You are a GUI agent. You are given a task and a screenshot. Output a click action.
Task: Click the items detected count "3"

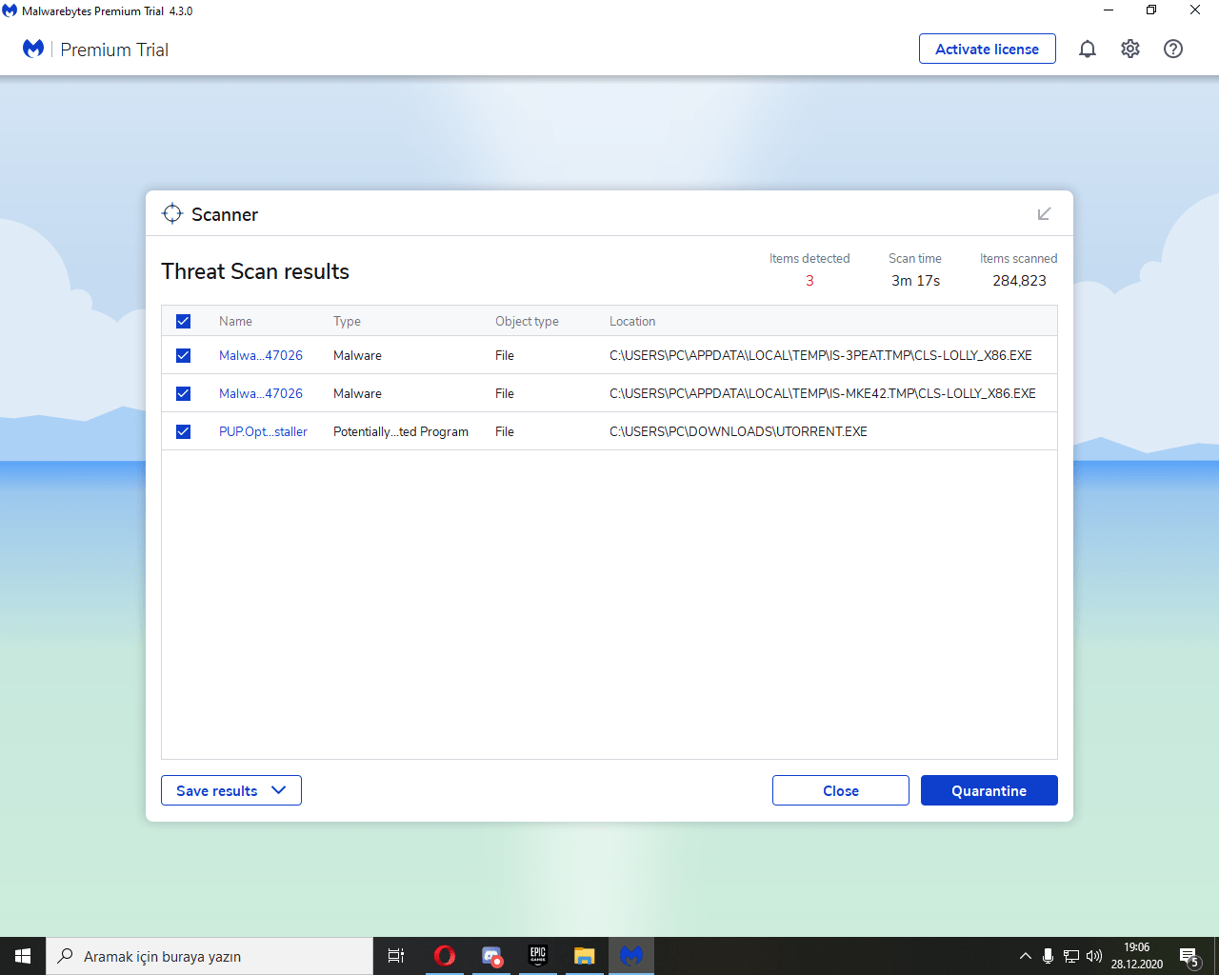809,281
